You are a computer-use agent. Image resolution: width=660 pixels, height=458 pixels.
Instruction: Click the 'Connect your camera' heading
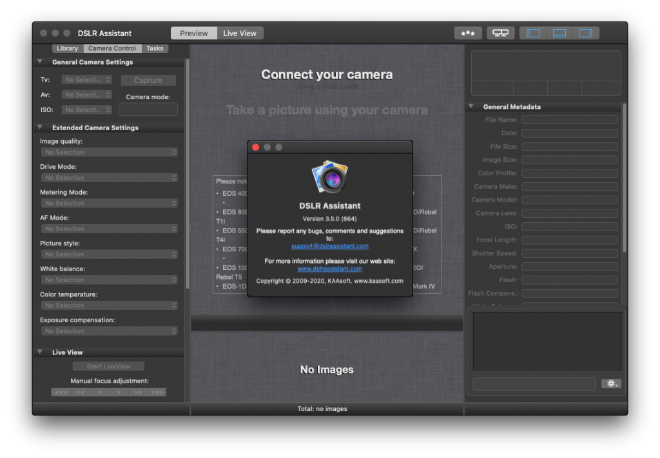click(327, 75)
